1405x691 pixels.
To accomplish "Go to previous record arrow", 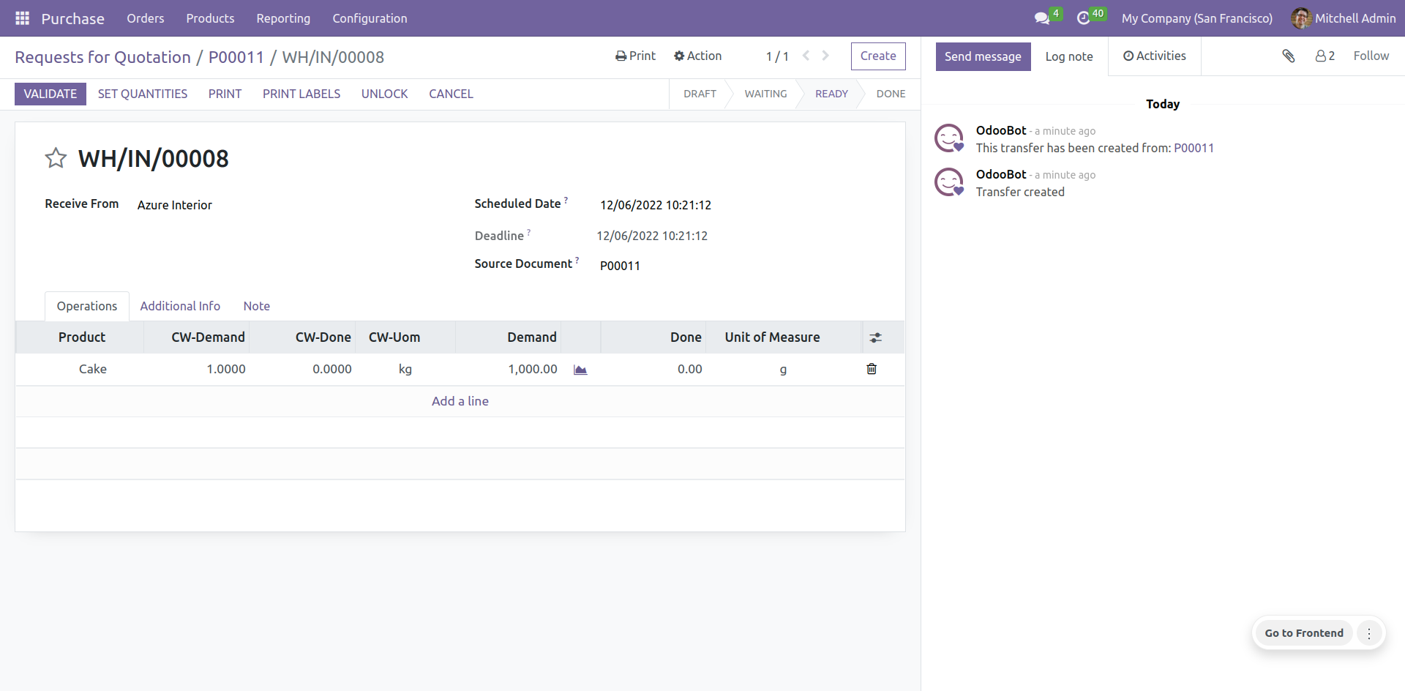I will (806, 56).
